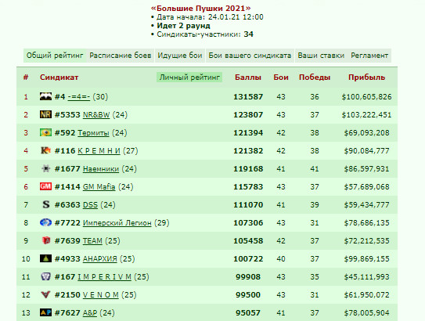Open the Имперский Легион syndicate link
Viewport: 425px width, 321px height.
point(117,223)
